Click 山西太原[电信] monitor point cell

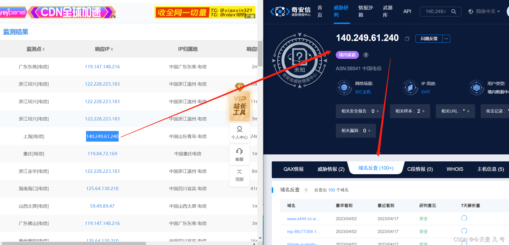point(34,206)
